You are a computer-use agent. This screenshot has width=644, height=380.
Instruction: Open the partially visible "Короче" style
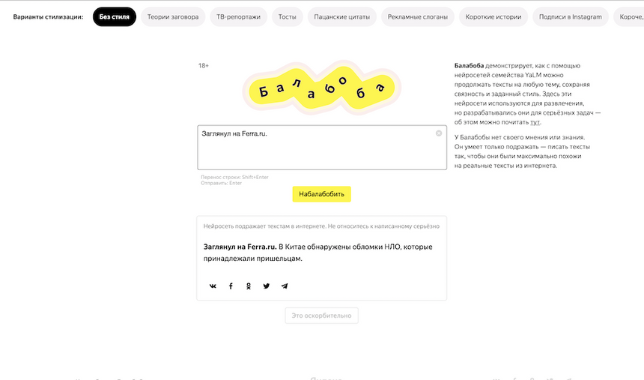[629, 16]
